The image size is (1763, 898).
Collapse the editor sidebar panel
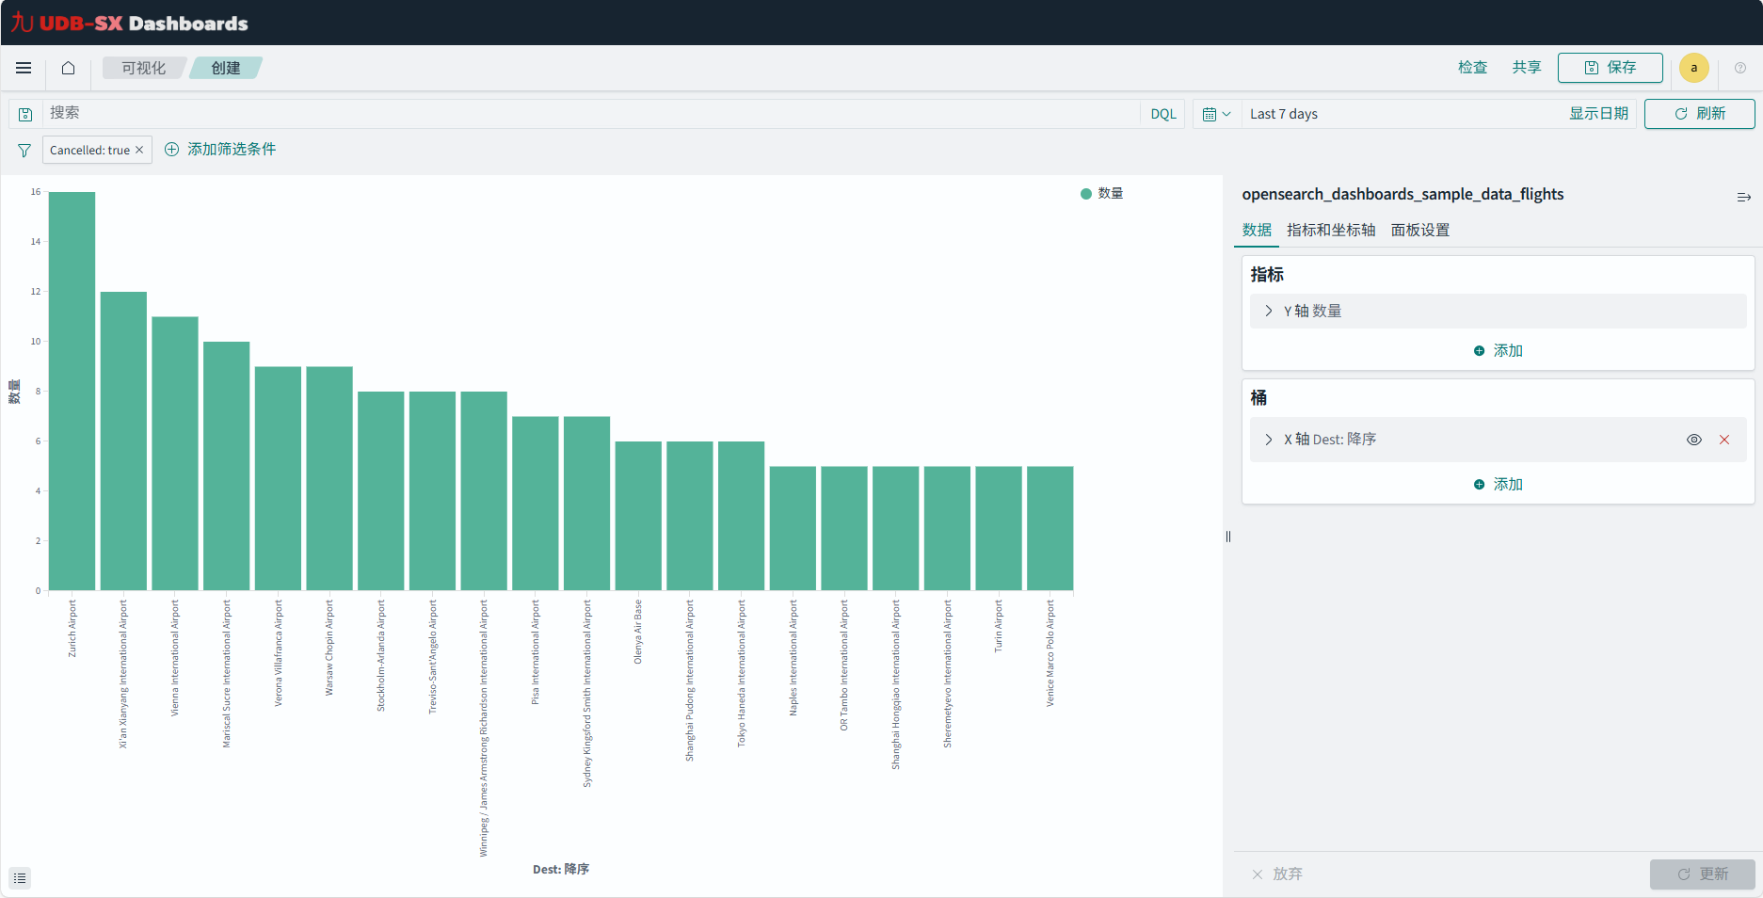[x=1743, y=197]
